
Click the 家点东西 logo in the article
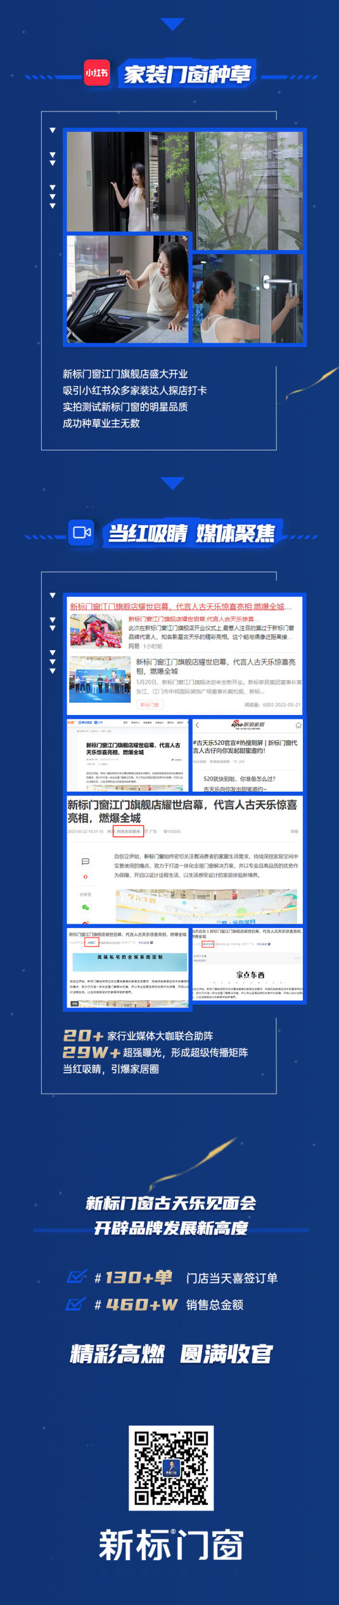pyautogui.click(x=250, y=974)
